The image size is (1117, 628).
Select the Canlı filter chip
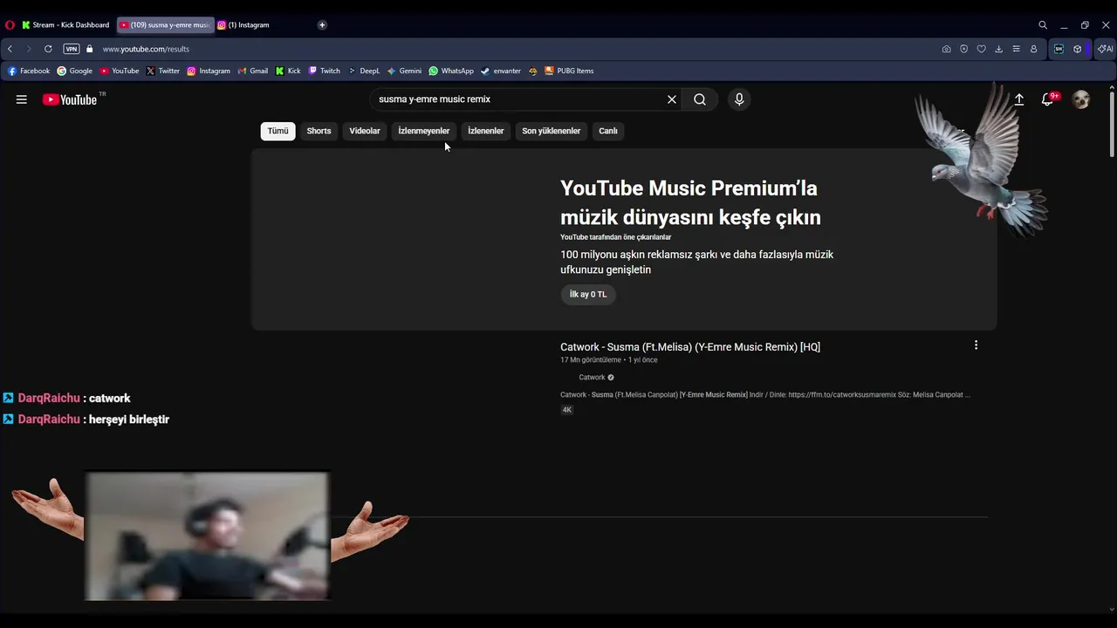[x=608, y=131]
